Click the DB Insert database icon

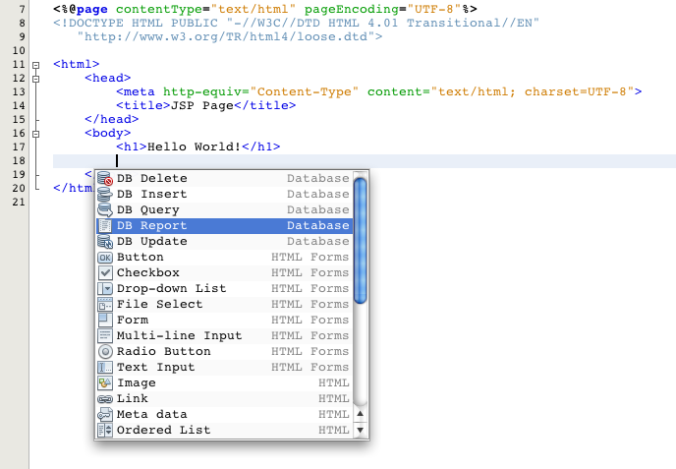(105, 195)
